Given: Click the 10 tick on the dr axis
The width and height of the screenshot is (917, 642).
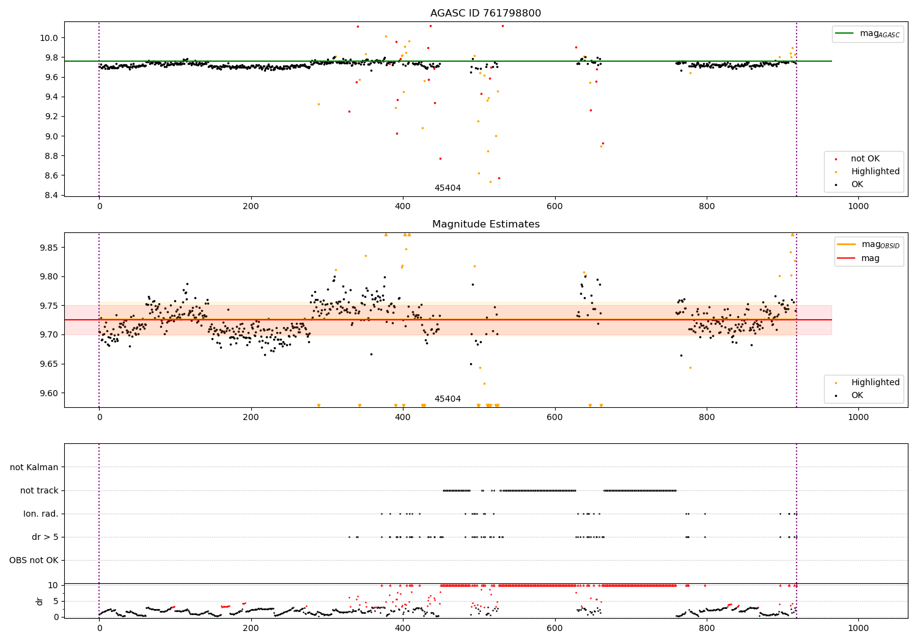Looking at the screenshot, I should (53, 585).
